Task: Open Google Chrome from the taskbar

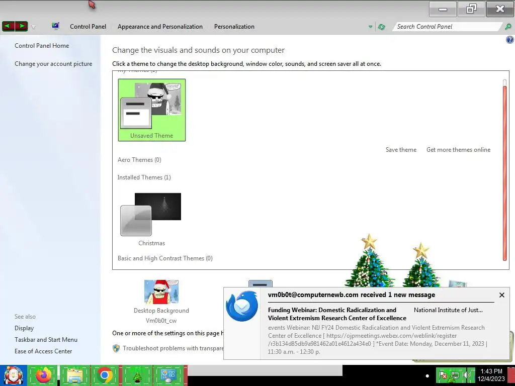Action: (105, 375)
